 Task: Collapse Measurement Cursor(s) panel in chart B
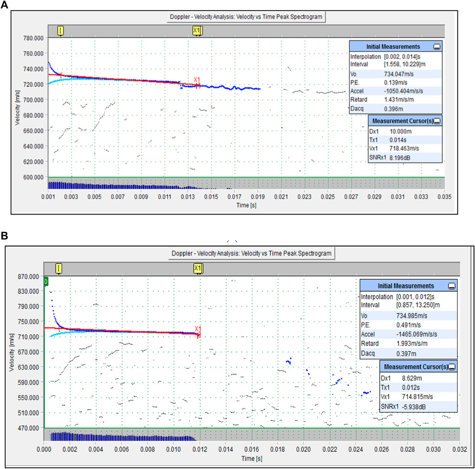tap(451, 367)
